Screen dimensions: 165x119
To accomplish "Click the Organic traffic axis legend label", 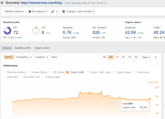I will (153, 82).
